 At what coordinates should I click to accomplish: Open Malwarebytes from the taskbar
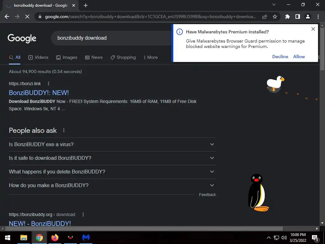tap(86, 238)
